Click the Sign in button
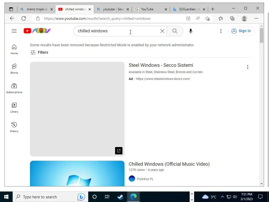This screenshot has width=269, height=202. (x=241, y=31)
